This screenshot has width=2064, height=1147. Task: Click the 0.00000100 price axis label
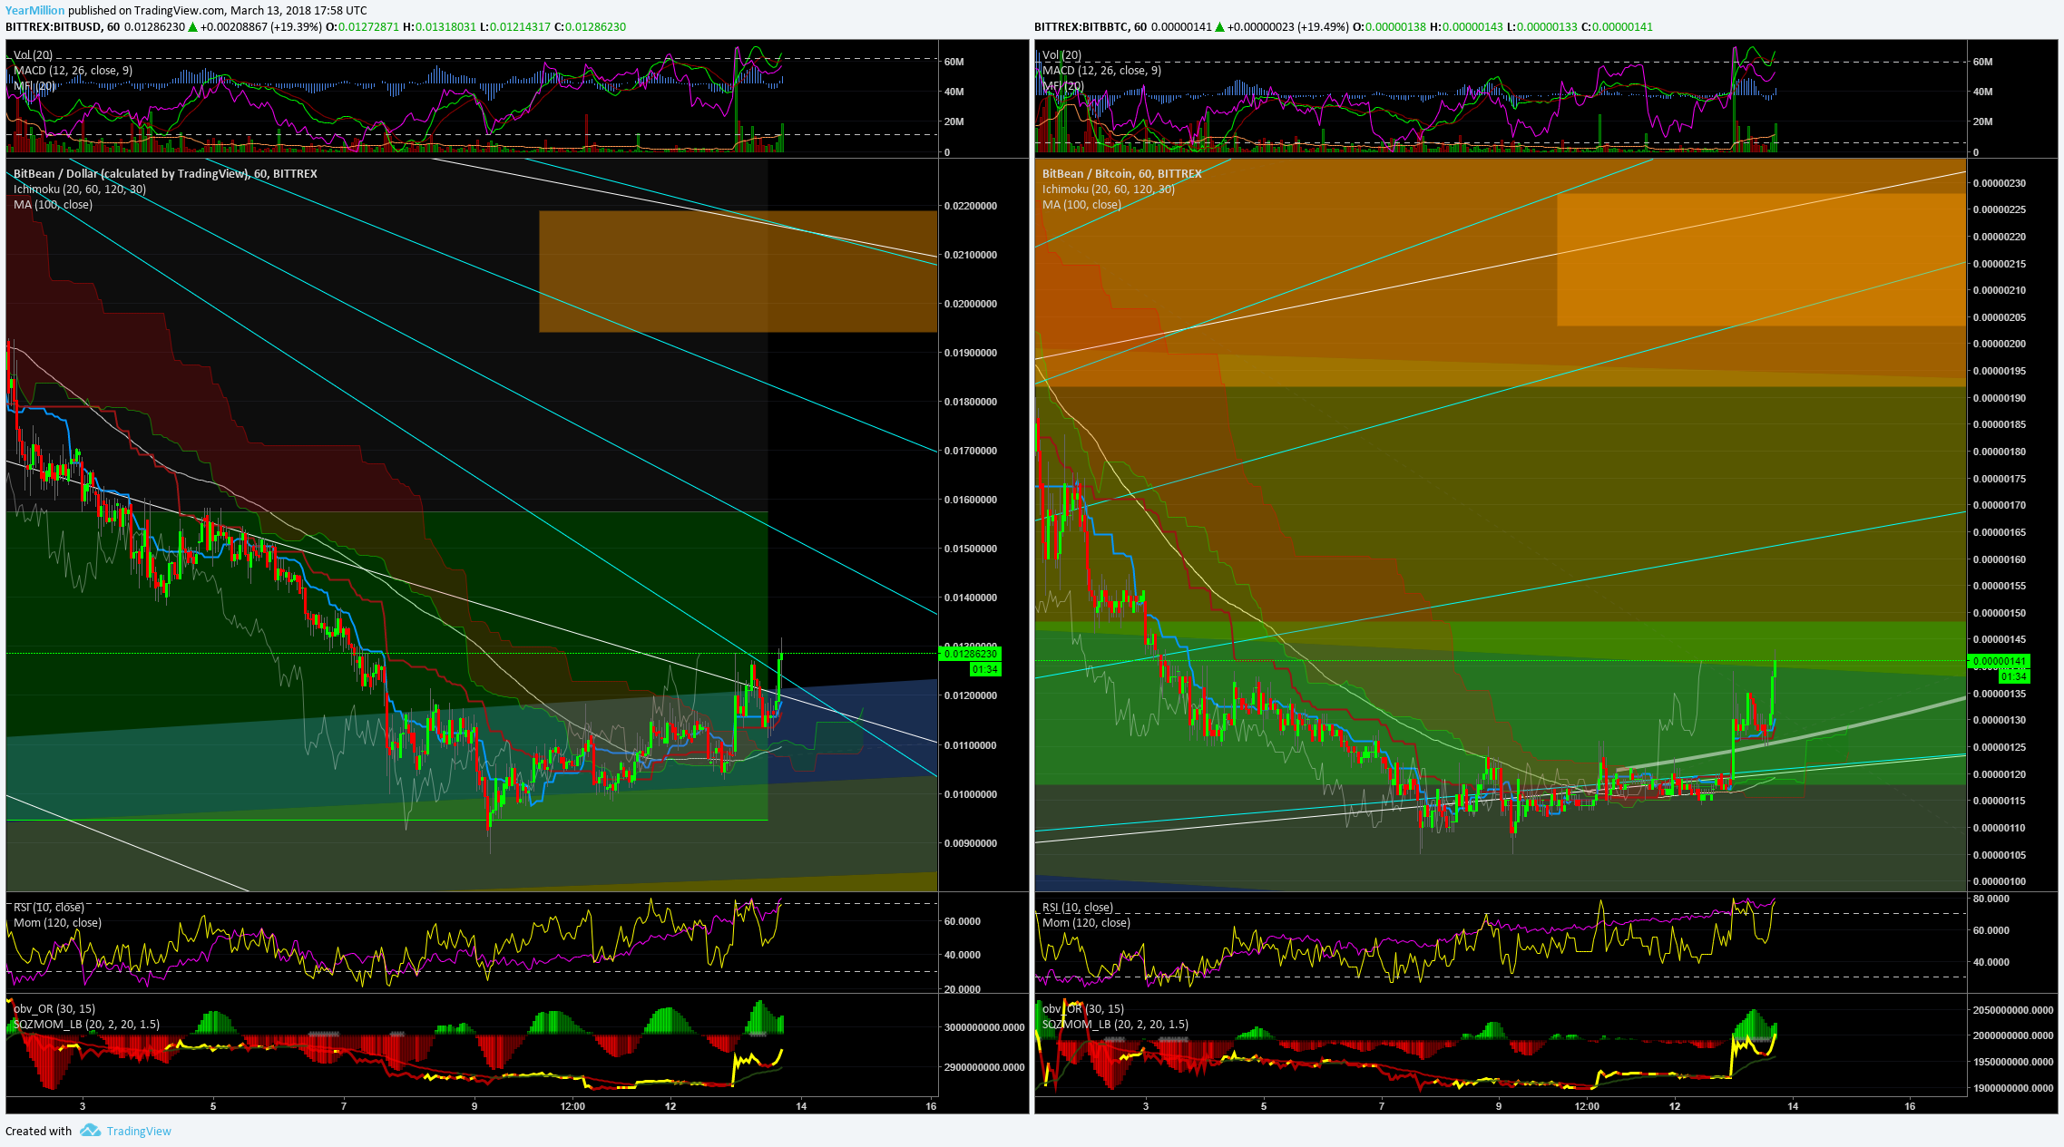pyautogui.click(x=2000, y=881)
